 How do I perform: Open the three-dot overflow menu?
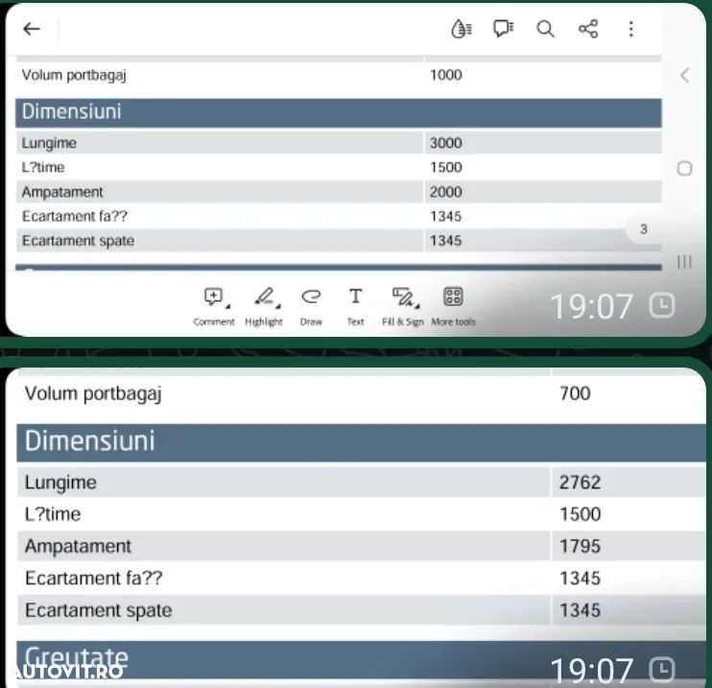(x=630, y=29)
